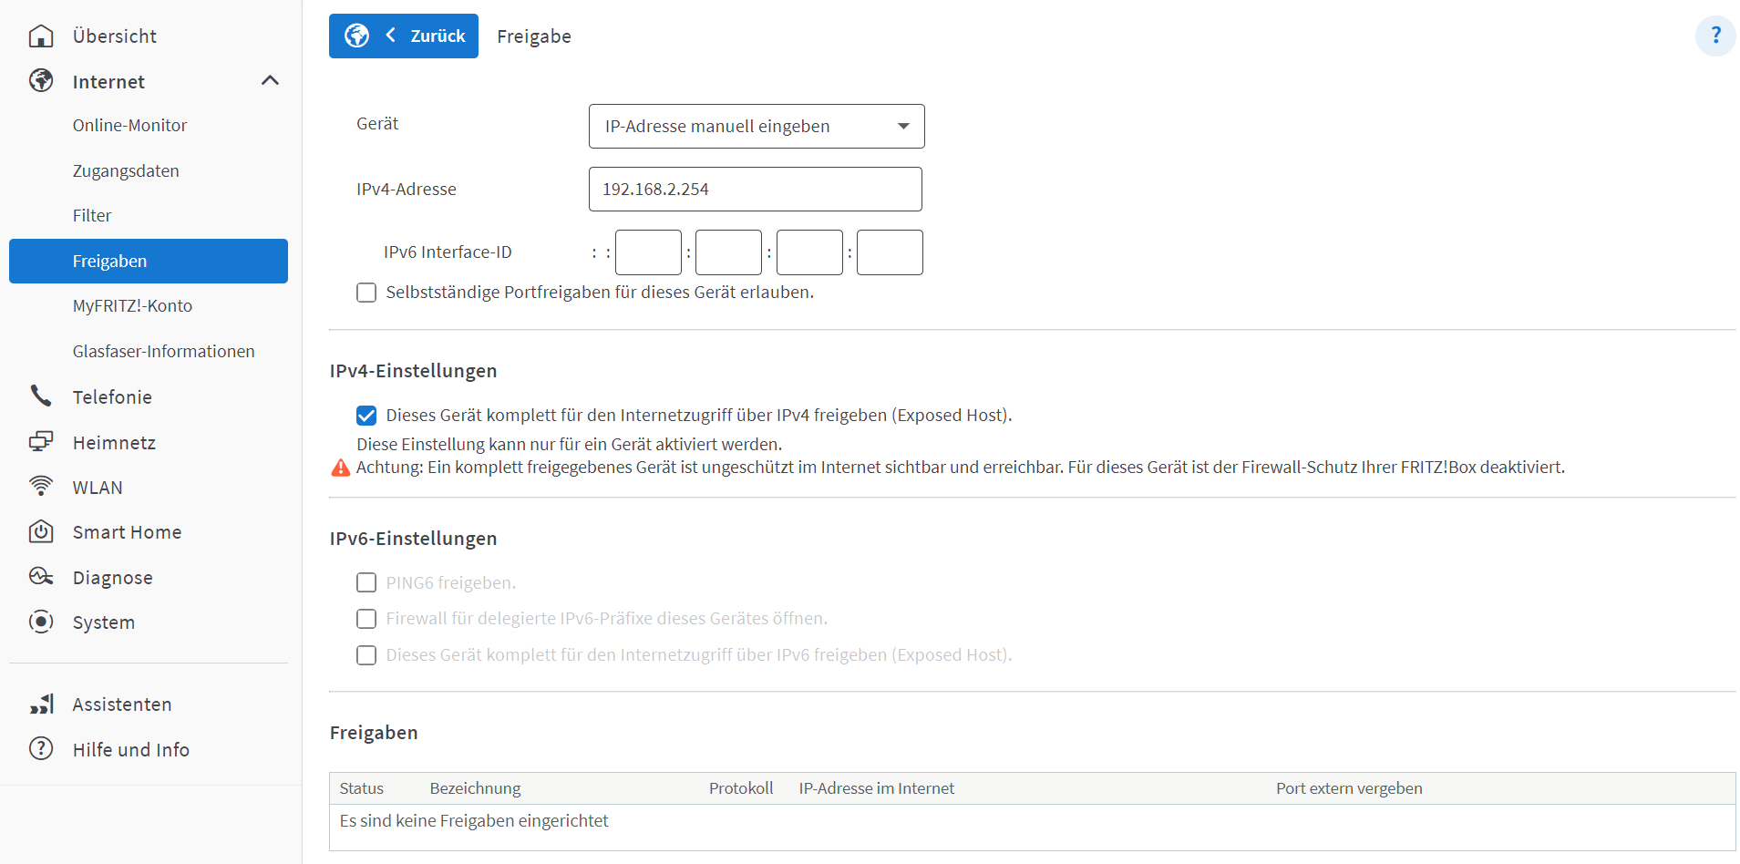Image resolution: width=1740 pixels, height=864 pixels.
Task: Click IP-Adresse im Internet column header
Action: click(x=877, y=788)
